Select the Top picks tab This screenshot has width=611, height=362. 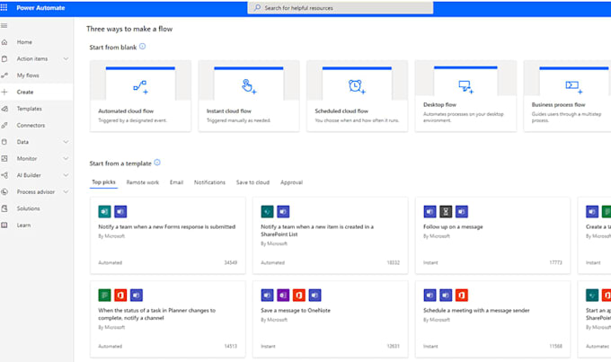pyautogui.click(x=103, y=182)
